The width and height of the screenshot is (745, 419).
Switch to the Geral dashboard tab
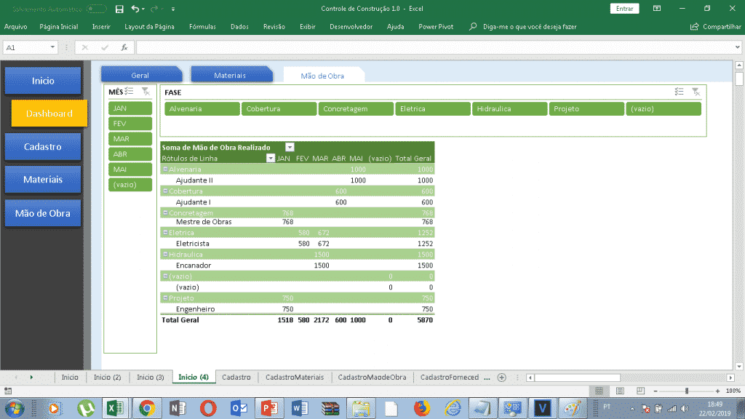[x=140, y=75]
